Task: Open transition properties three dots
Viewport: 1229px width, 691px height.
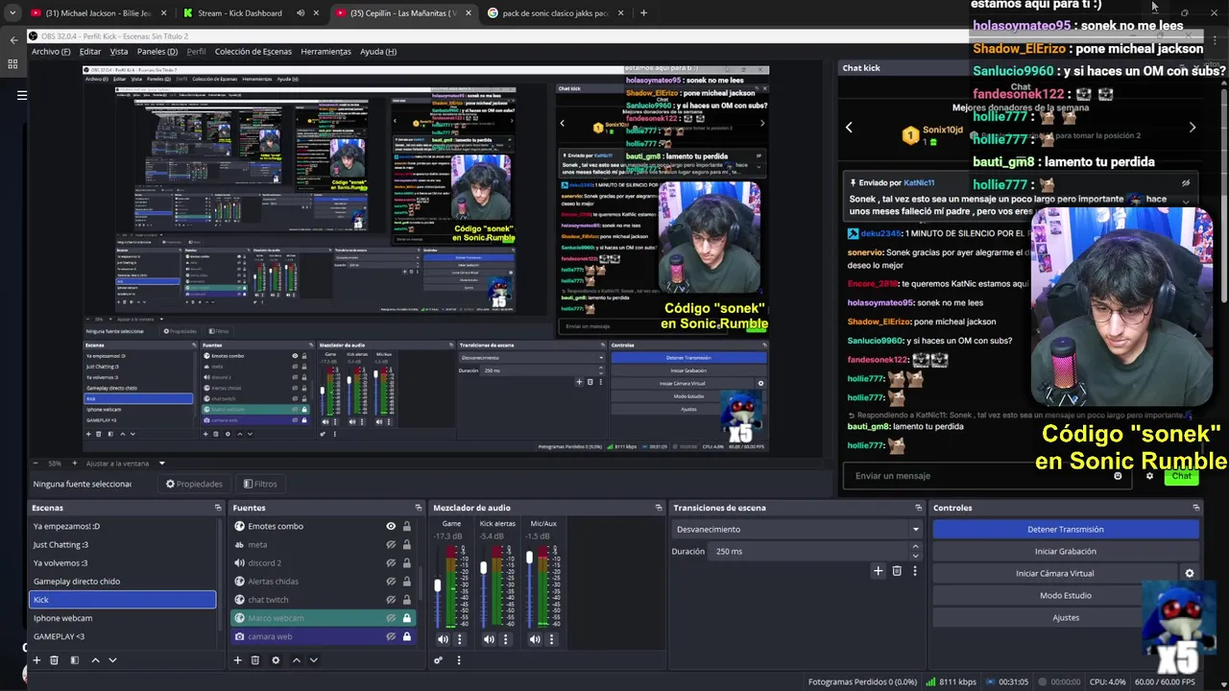Action: [x=914, y=571]
